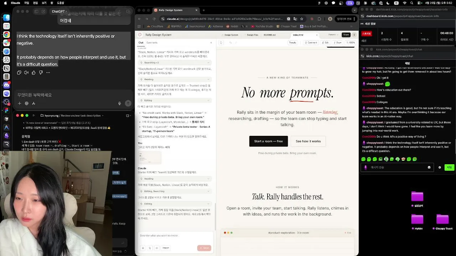The width and height of the screenshot is (456, 256).
Task: Click the plus attach icon in ChatGPT input
Action: pyautogui.click(x=19, y=103)
